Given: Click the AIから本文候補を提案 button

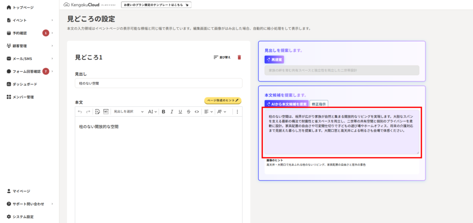Looking at the screenshot, I should pos(286,104).
